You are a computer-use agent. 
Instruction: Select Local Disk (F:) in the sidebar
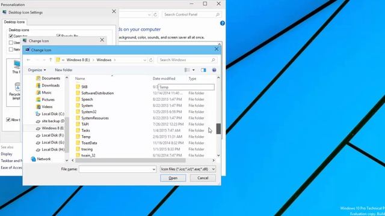52,135
